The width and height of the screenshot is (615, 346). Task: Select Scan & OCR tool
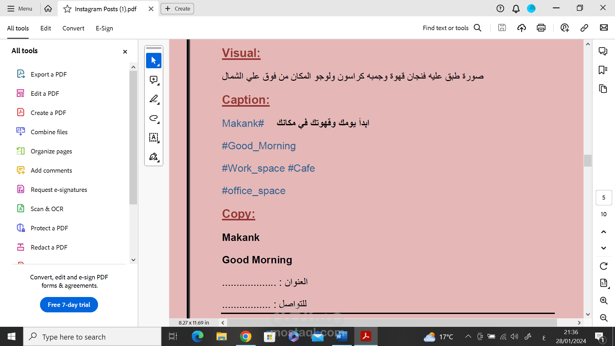click(40, 209)
